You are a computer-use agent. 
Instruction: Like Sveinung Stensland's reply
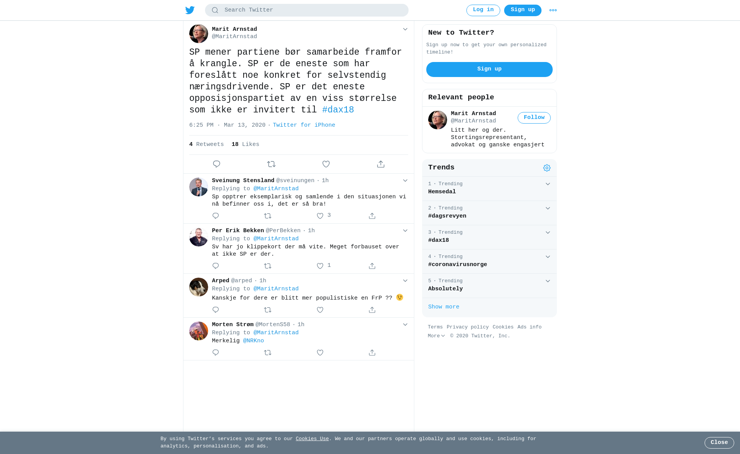(x=320, y=216)
